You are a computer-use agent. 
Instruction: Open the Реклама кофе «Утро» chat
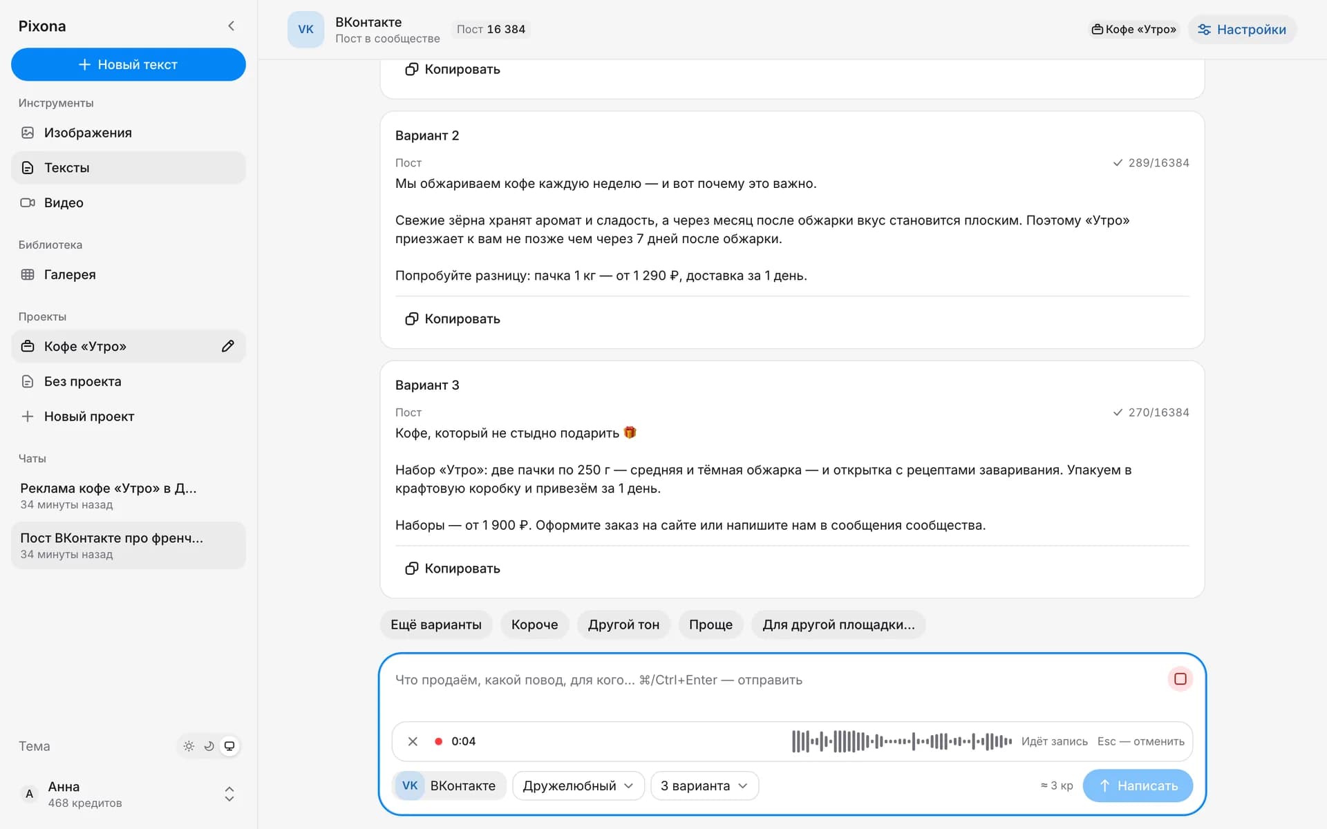tap(128, 495)
